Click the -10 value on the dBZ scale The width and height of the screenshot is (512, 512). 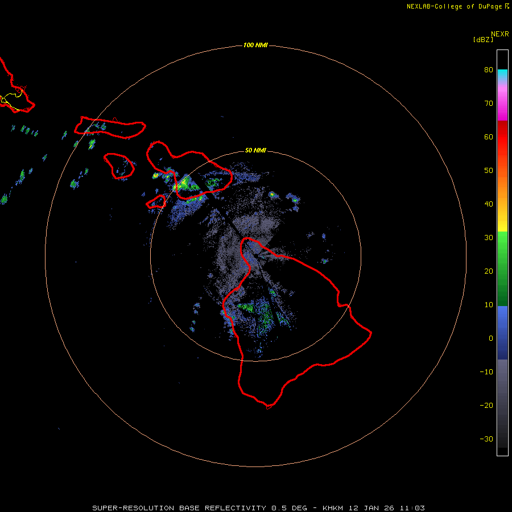[486, 372]
